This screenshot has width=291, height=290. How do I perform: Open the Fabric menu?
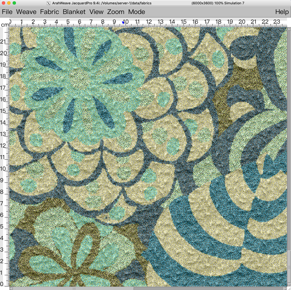coord(49,12)
